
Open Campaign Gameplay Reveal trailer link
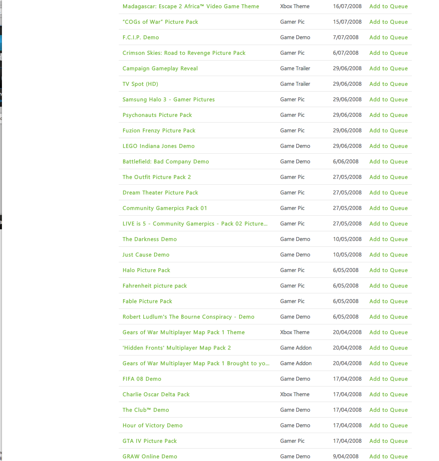(160, 69)
